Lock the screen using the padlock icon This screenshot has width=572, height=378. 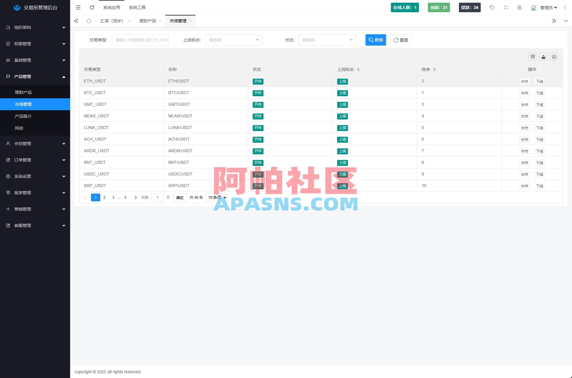coord(519,7)
